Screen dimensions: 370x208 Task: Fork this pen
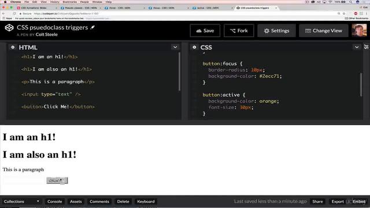tap(239, 31)
